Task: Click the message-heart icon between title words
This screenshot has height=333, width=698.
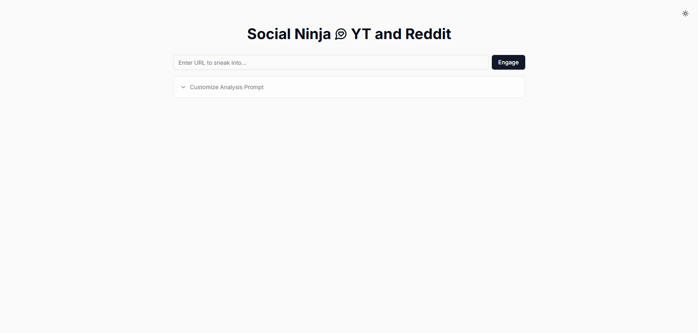Action: pyautogui.click(x=341, y=34)
